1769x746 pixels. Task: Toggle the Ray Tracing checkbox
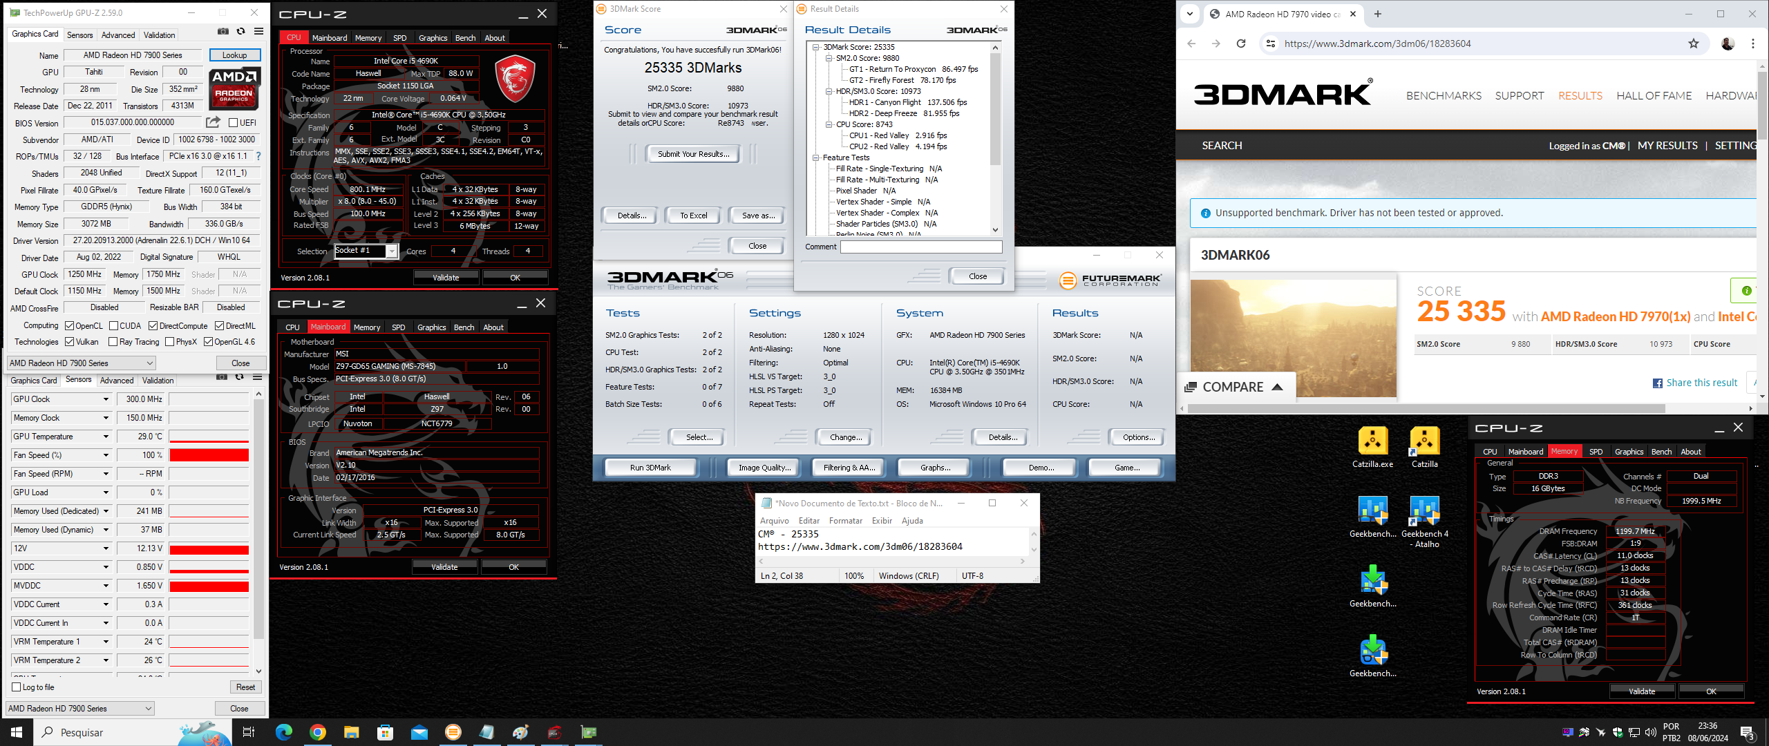coord(113,342)
